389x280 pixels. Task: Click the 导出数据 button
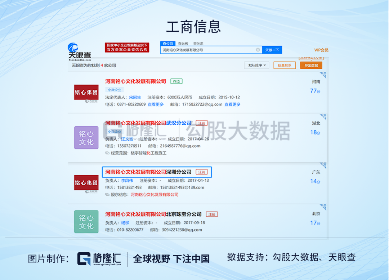311,66
